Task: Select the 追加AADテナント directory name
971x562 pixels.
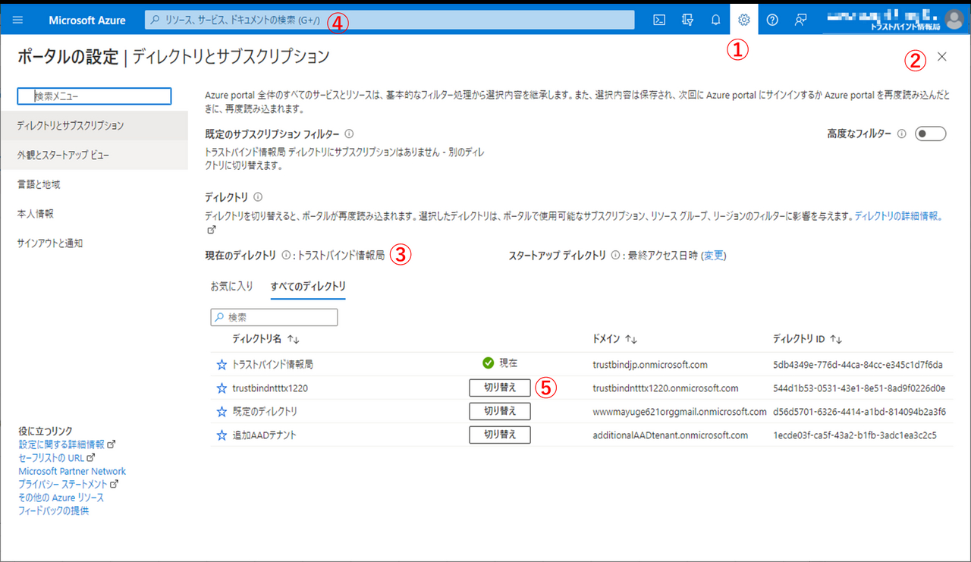Action: (x=264, y=435)
